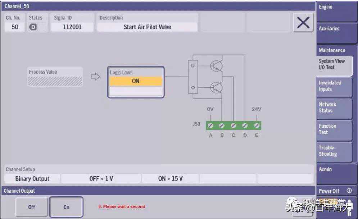Close the Channel_50 view with X
The image size is (358, 219).
tap(303, 23)
